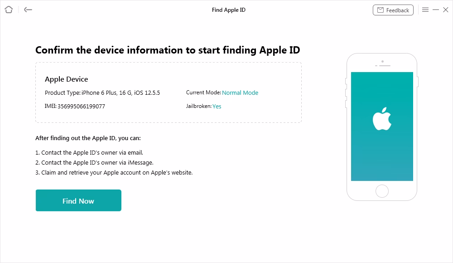The width and height of the screenshot is (453, 263).
Task: Minimize the Find Apple ID window
Action: (x=436, y=10)
